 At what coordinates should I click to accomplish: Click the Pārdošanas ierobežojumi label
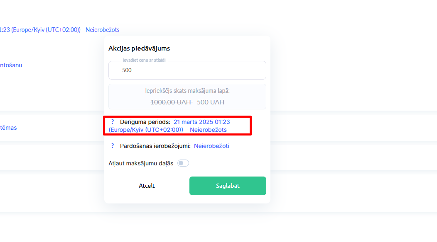point(155,146)
